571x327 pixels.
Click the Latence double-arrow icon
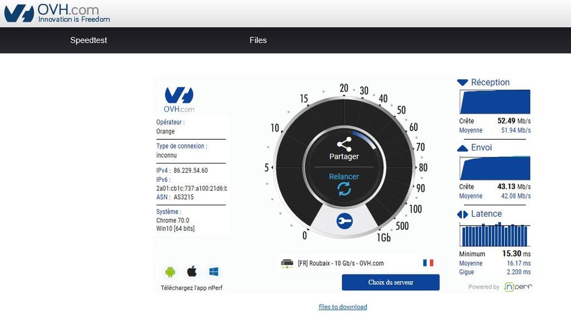[x=462, y=214]
